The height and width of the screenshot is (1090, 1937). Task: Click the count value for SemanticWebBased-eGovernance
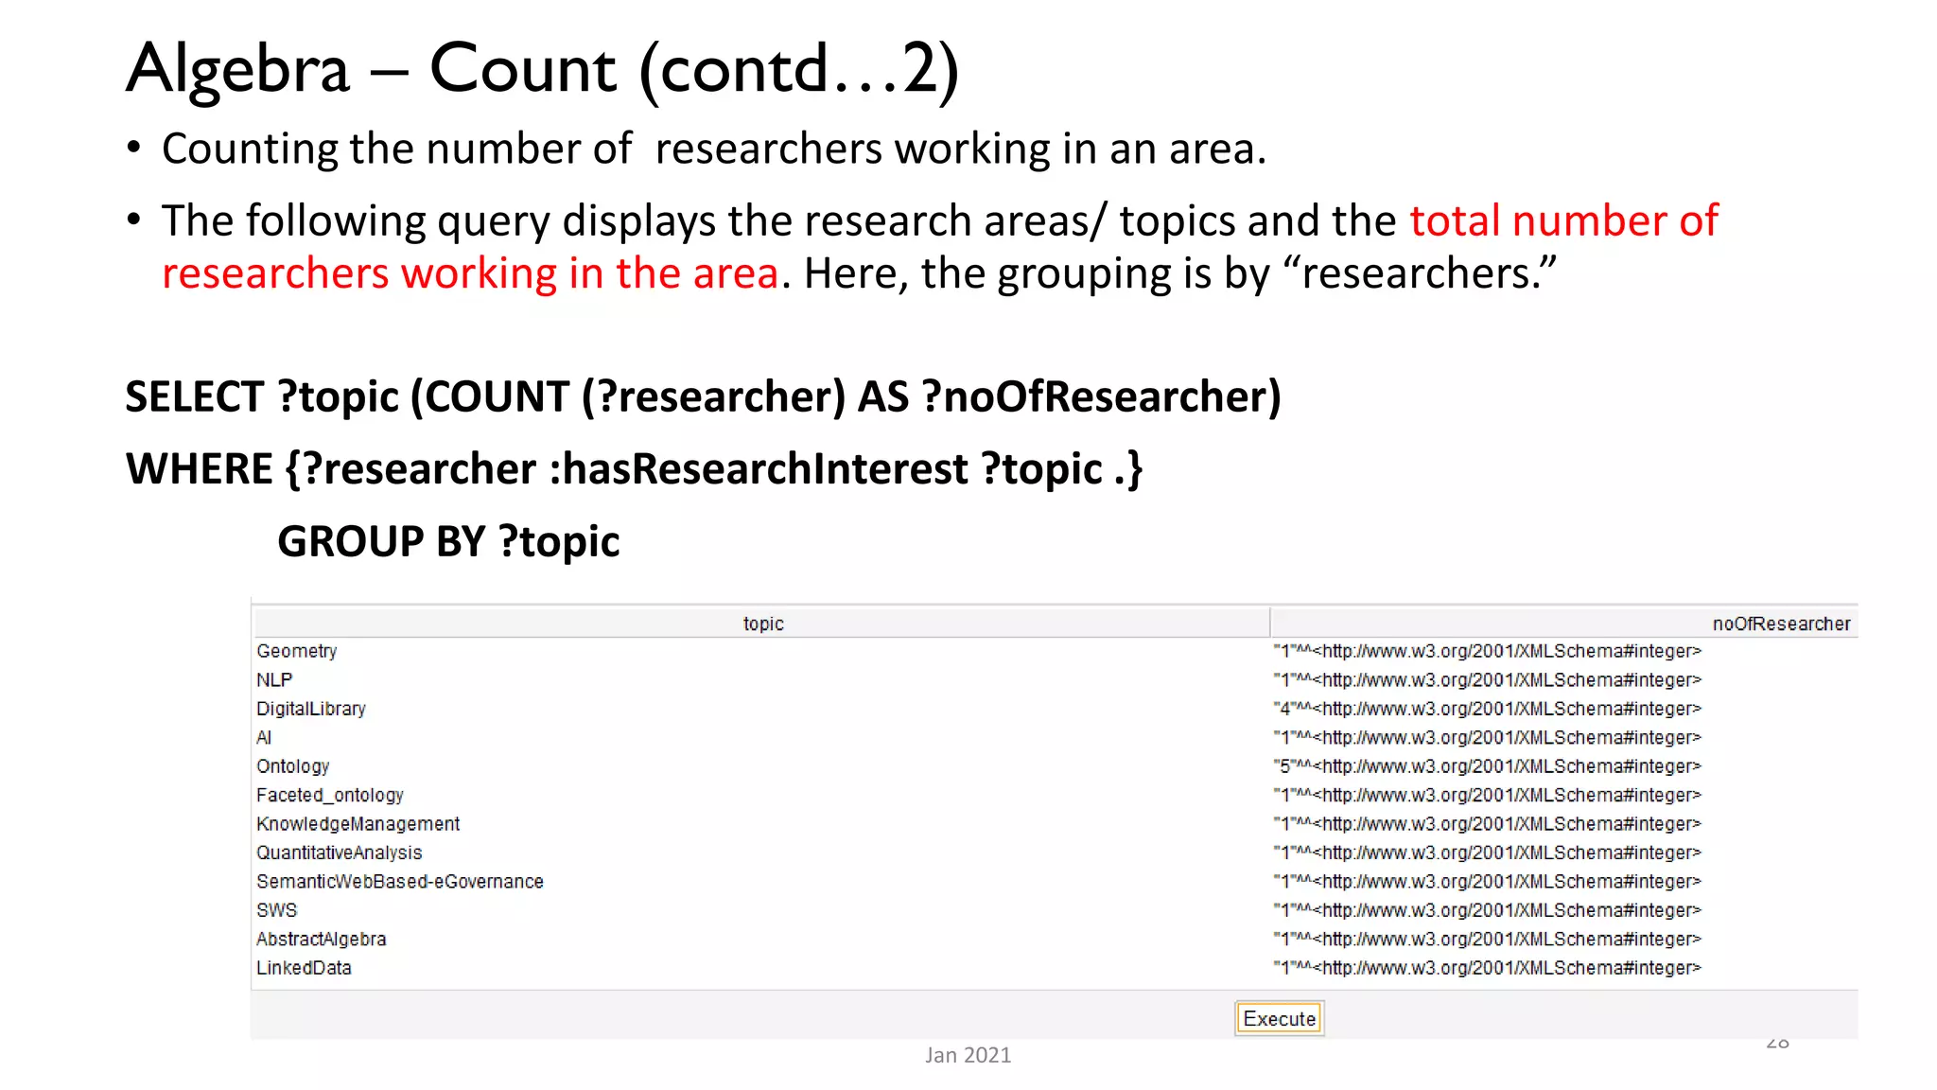tap(1487, 882)
